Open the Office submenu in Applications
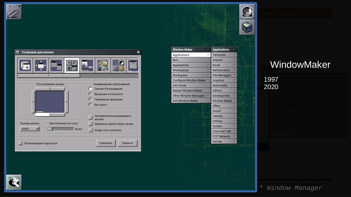 coord(224,106)
